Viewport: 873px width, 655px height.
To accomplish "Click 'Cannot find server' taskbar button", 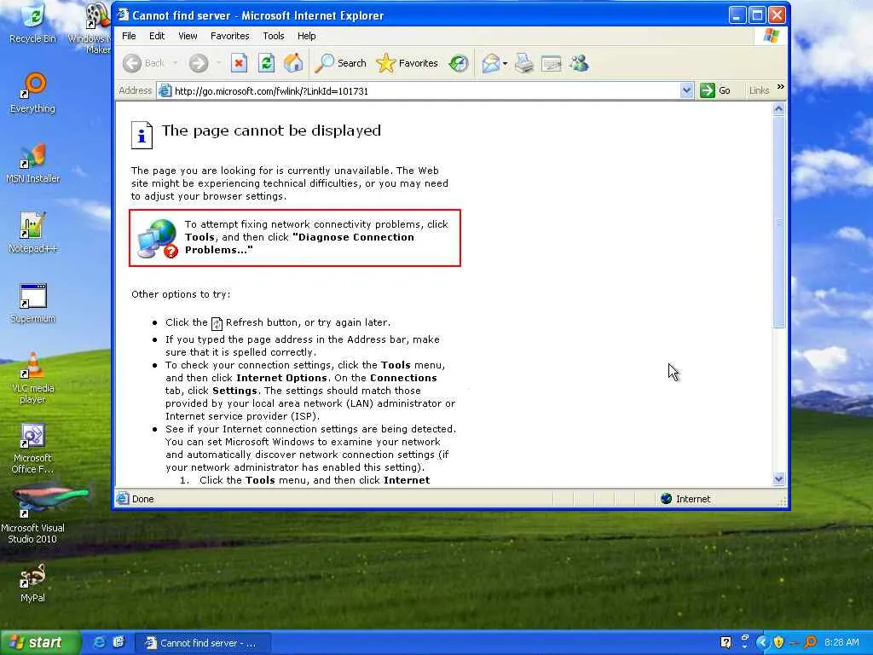I will point(203,643).
